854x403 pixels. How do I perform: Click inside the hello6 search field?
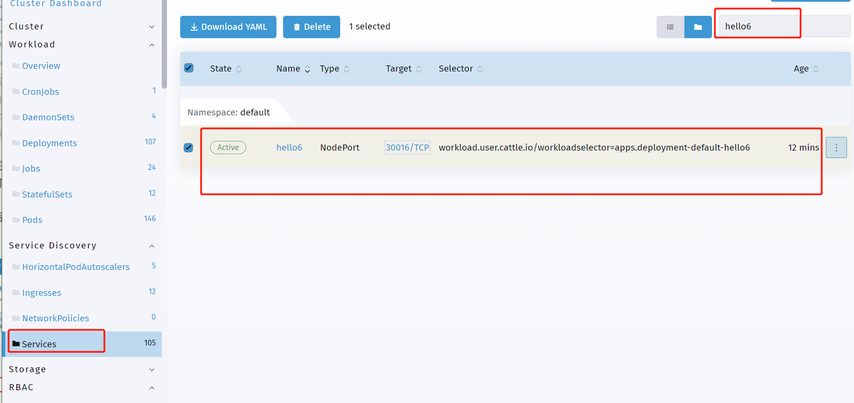pyautogui.click(x=757, y=26)
